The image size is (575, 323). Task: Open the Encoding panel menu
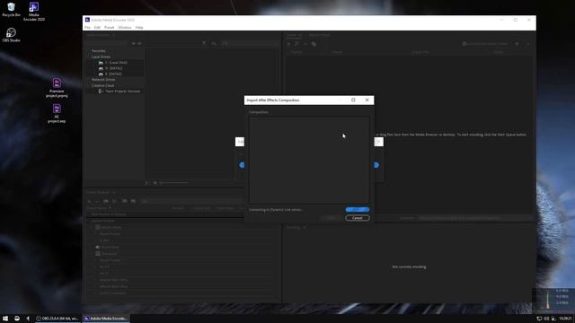(x=305, y=227)
